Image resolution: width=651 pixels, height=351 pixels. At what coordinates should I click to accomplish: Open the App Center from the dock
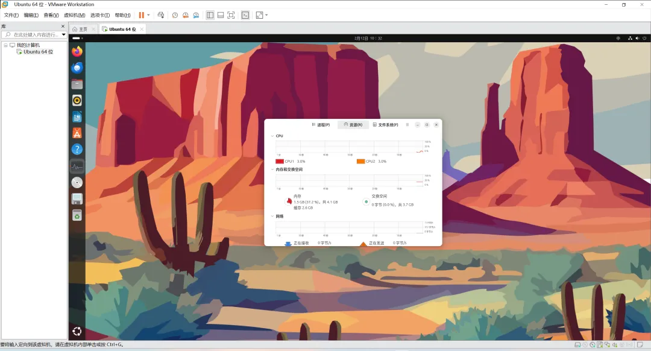point(77,133)
